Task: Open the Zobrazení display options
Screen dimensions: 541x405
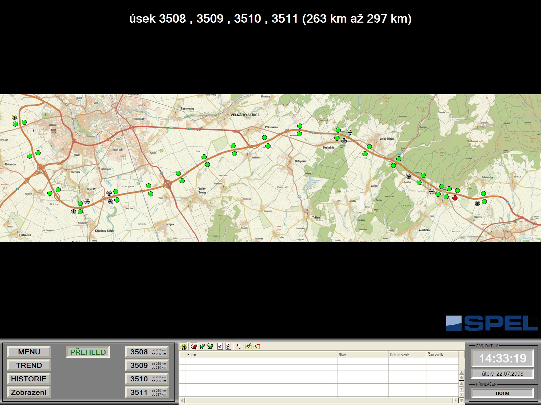Action: pos(29,393)
